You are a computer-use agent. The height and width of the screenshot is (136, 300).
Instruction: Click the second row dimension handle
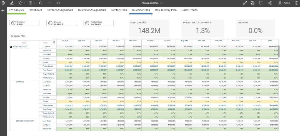[45, 43]
